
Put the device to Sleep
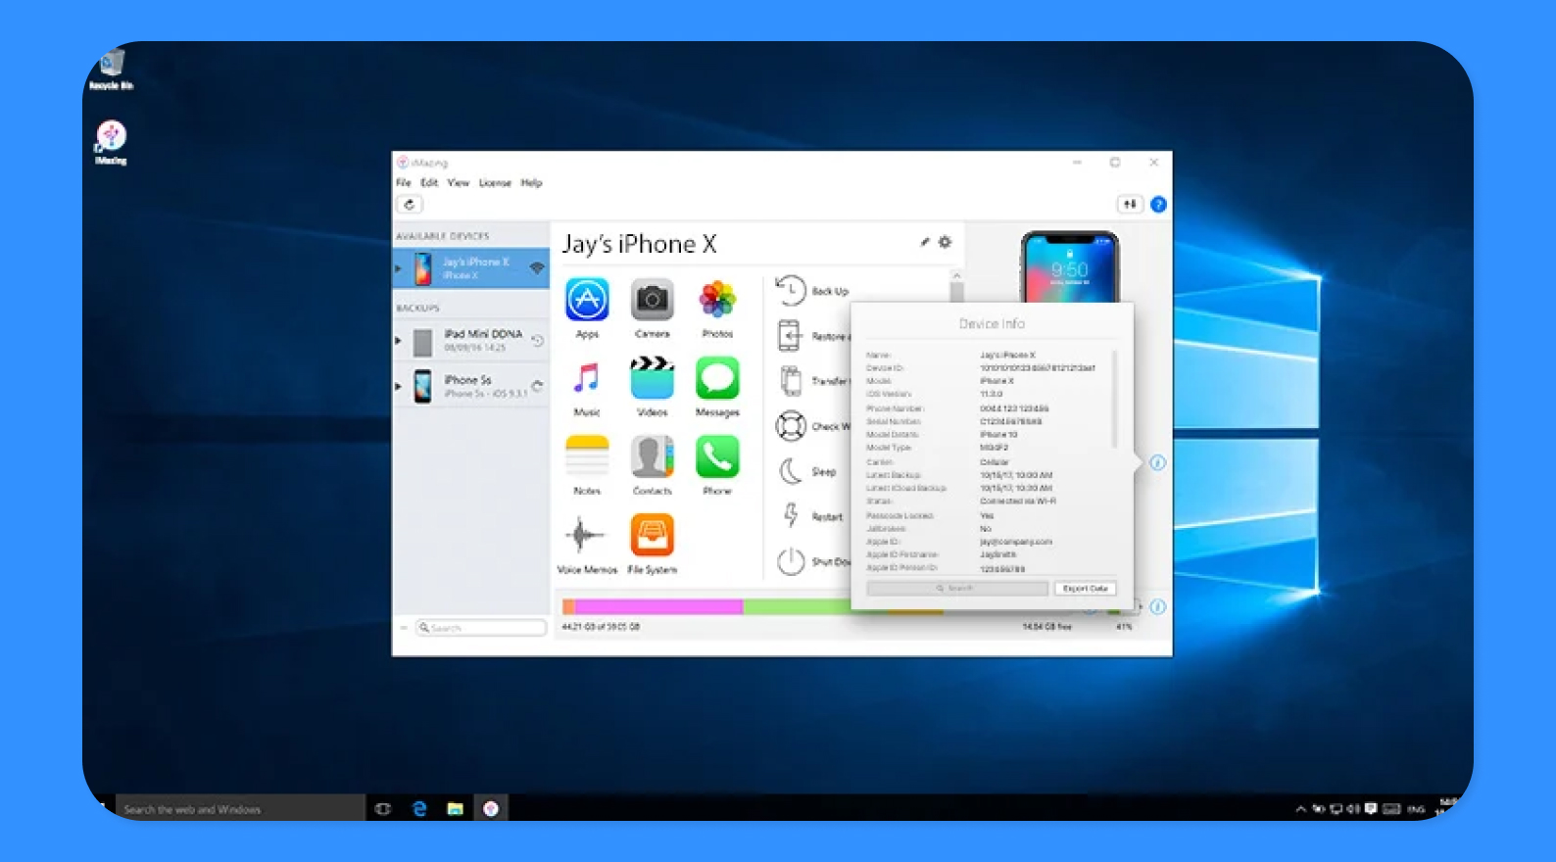click(x=808, y=471)
